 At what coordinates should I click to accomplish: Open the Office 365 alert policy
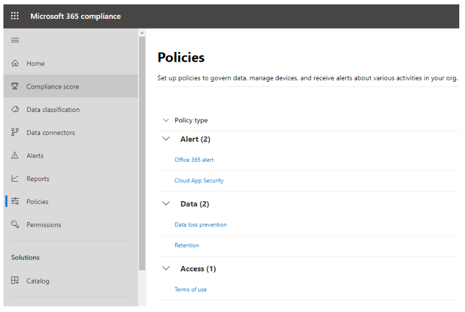(194, 159)
